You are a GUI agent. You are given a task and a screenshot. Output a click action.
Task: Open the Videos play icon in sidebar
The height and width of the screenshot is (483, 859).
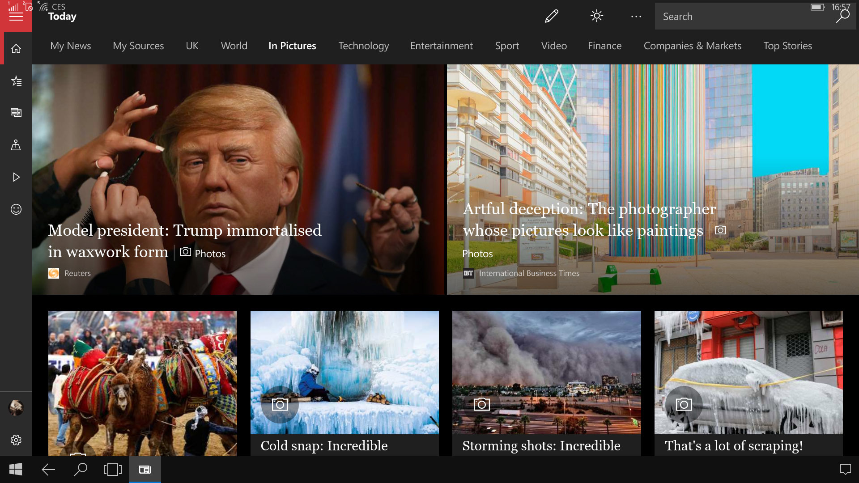pyautogui.click(x=16, y=177)
